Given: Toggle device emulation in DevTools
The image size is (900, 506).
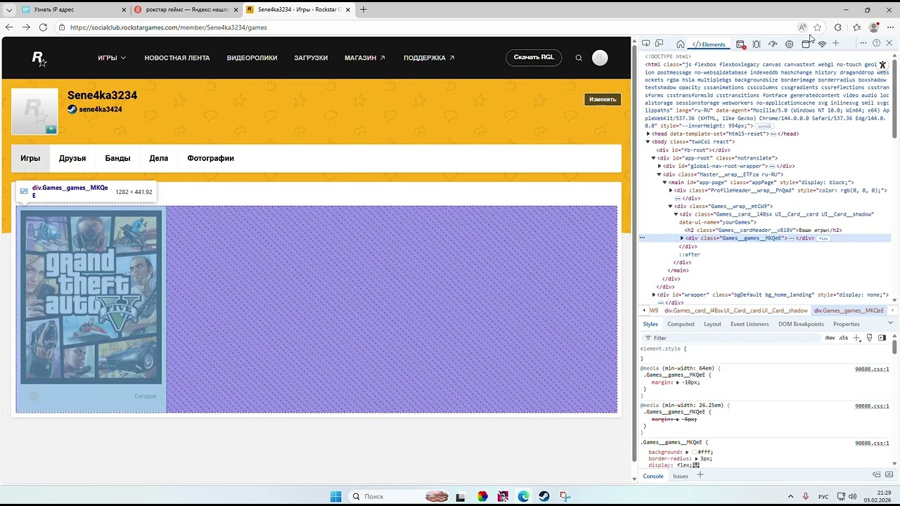Looking at the screenshot, I should click(x=659, y=44).
